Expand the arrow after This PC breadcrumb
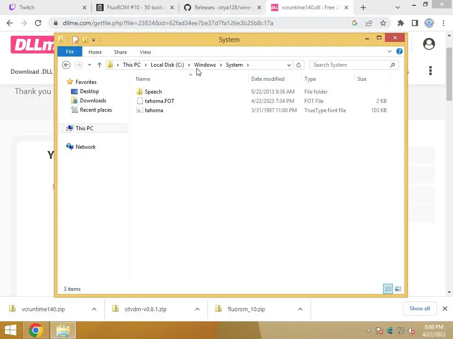The height and width of the screenshot is (339, 453). 146,65
